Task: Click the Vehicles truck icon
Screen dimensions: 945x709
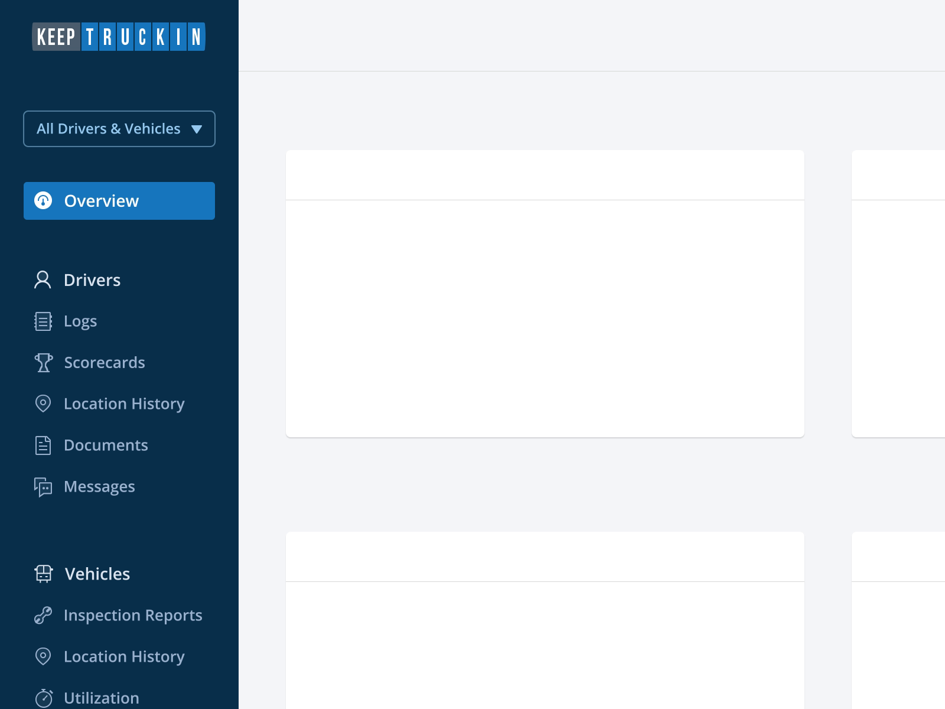Action: tap(44, 574)
